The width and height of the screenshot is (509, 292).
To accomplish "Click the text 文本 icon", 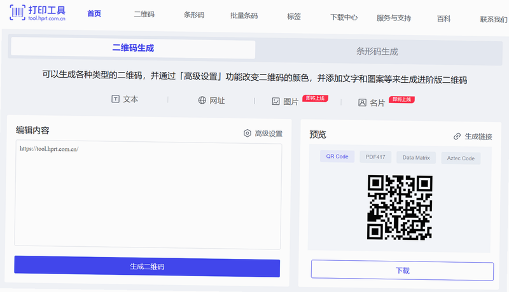I will 115,99.
